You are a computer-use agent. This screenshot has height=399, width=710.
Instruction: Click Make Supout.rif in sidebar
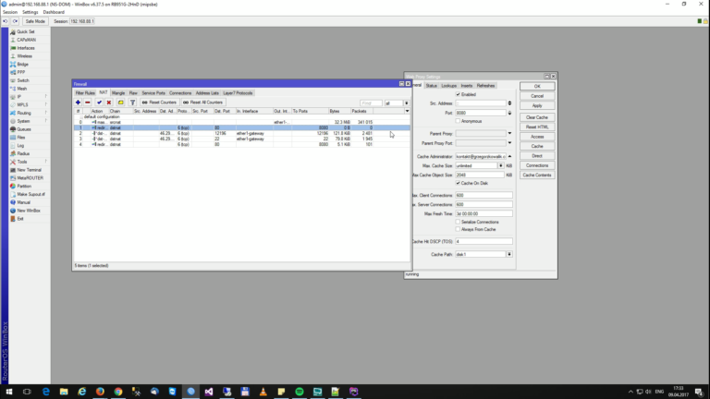[x=31, y=194]
